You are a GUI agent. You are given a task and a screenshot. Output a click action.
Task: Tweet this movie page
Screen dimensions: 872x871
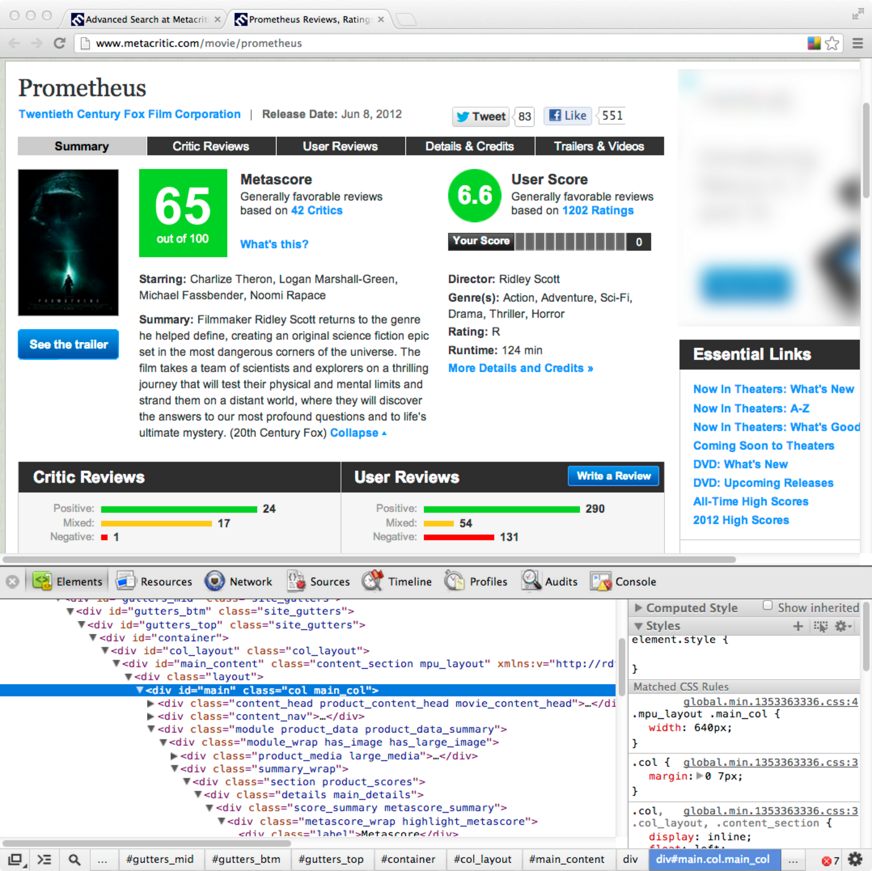481,116
